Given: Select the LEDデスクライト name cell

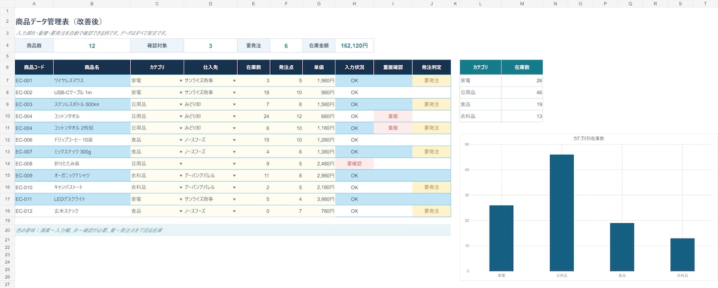Looking at the screenshot, I should click(92, 199).
